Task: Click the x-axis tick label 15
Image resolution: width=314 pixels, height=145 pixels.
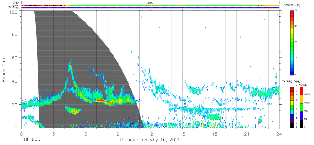Action: tap(182, 134)
